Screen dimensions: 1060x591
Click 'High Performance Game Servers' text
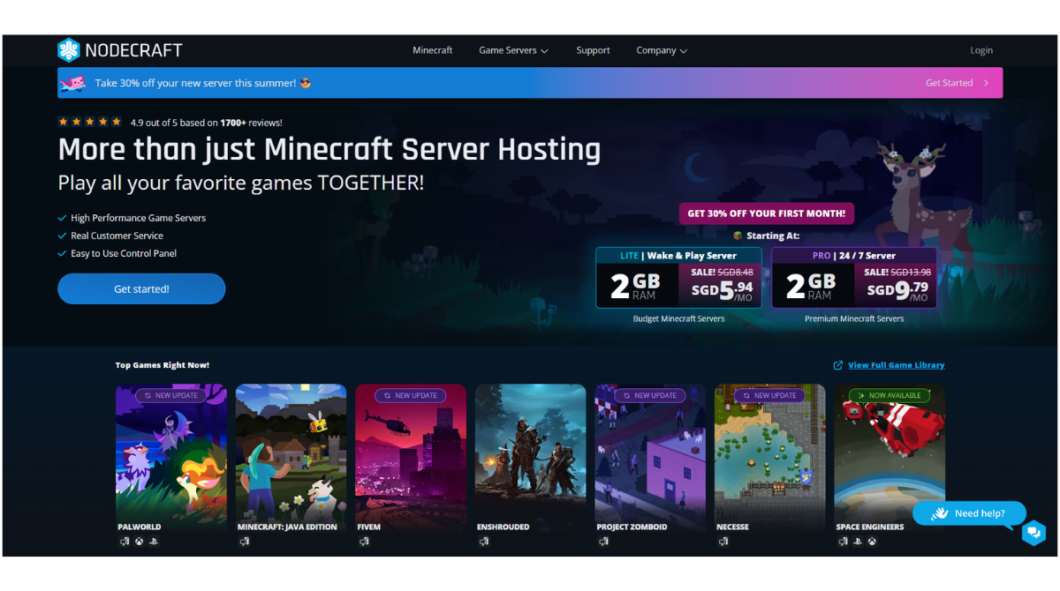pos(138,218)
